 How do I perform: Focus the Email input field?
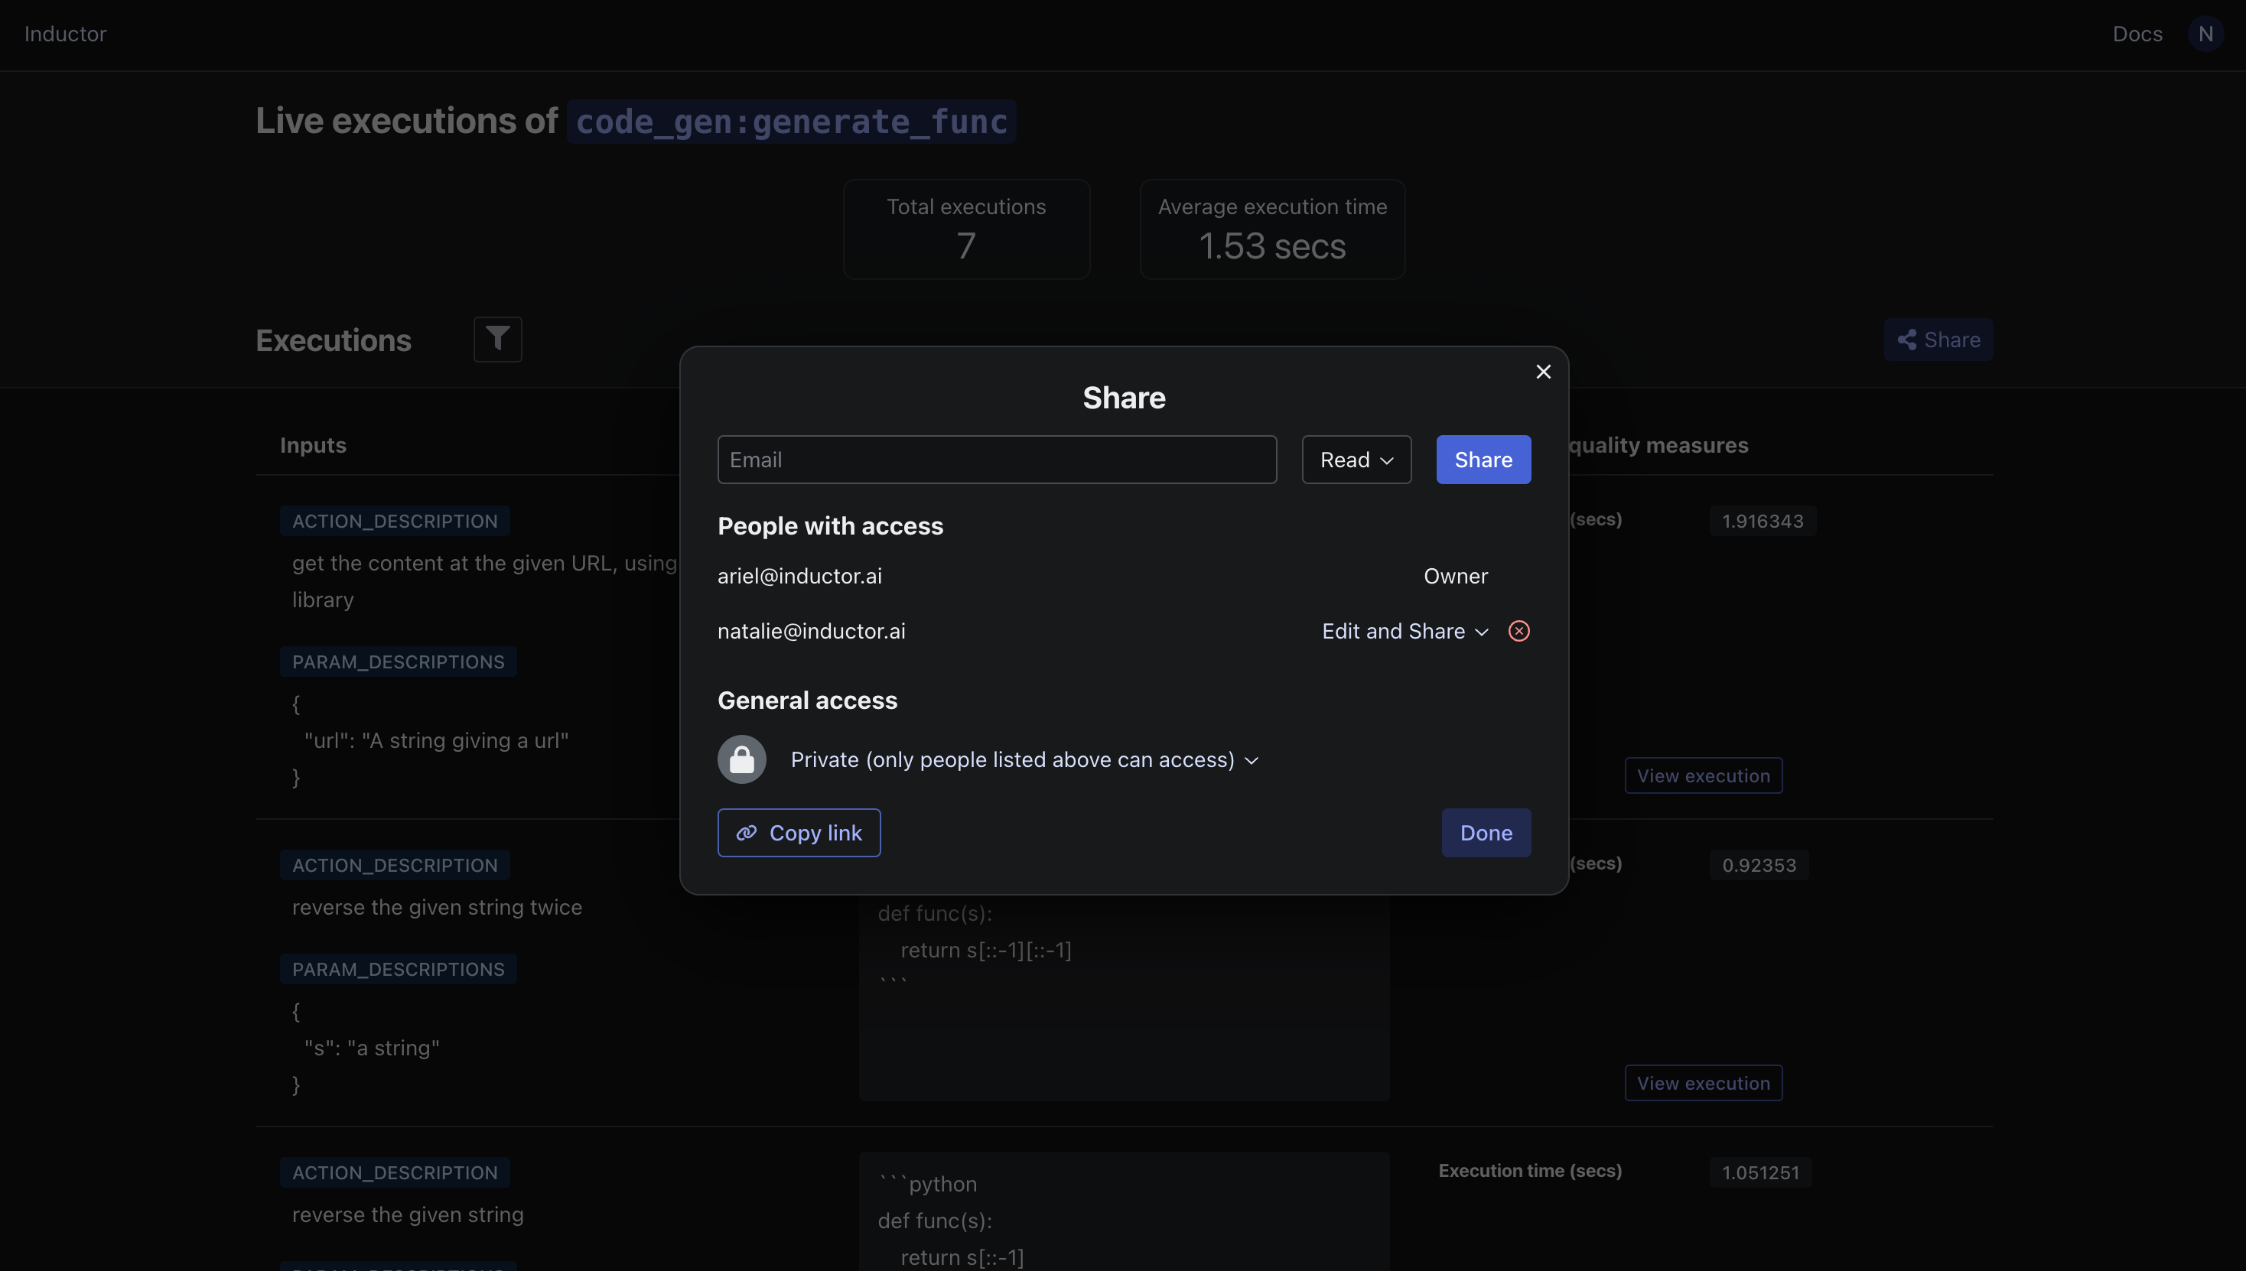click(996, 460)
